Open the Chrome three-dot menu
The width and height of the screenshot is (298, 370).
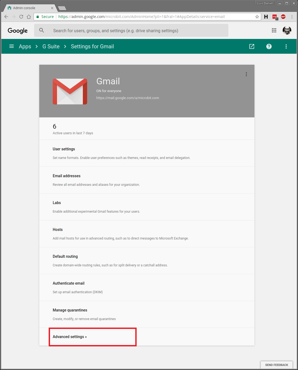pyautogui.click(x=292, y=17)
